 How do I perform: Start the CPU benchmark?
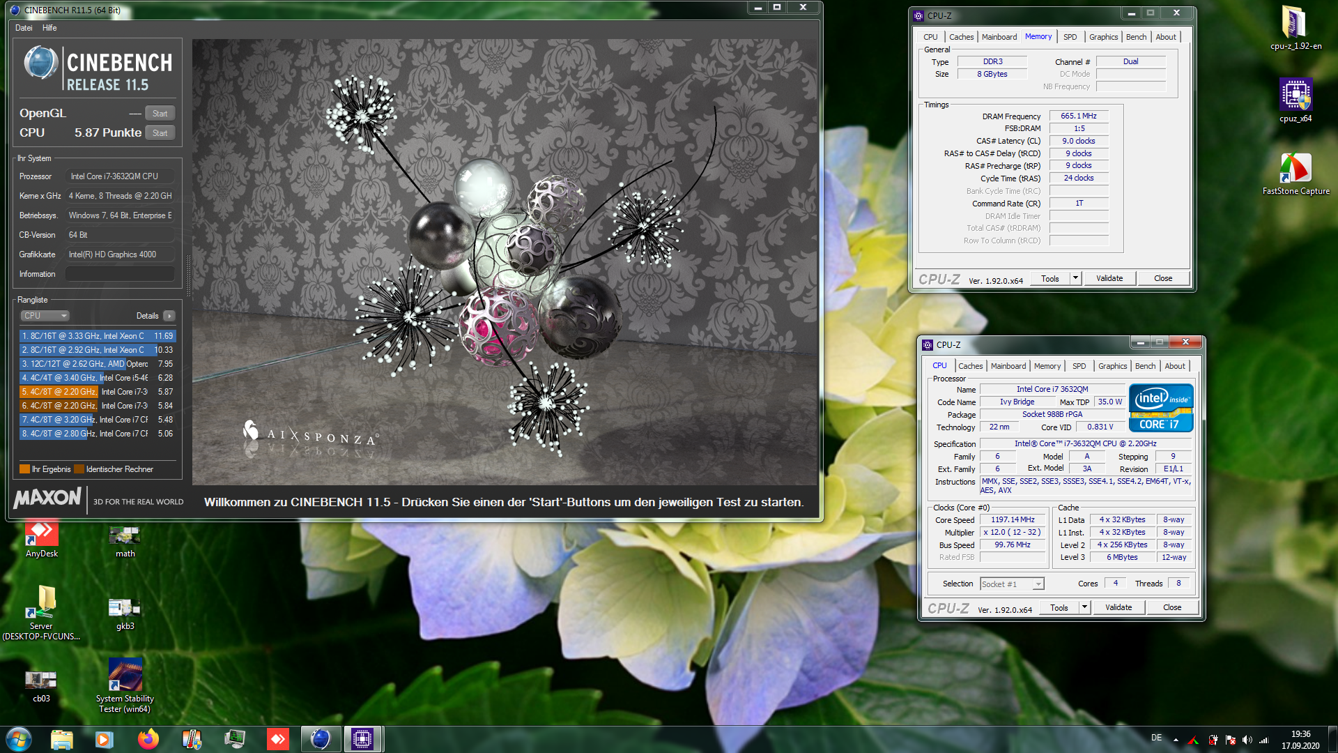(x=160, y=133)
